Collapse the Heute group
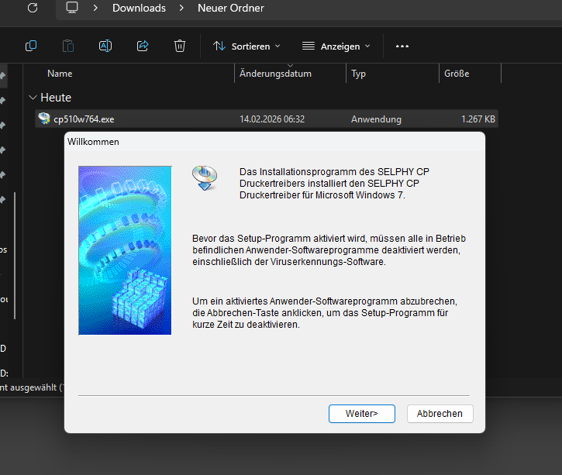Image resolution: width=562 pixels, height=475 pixels. (x=33, y=98)
